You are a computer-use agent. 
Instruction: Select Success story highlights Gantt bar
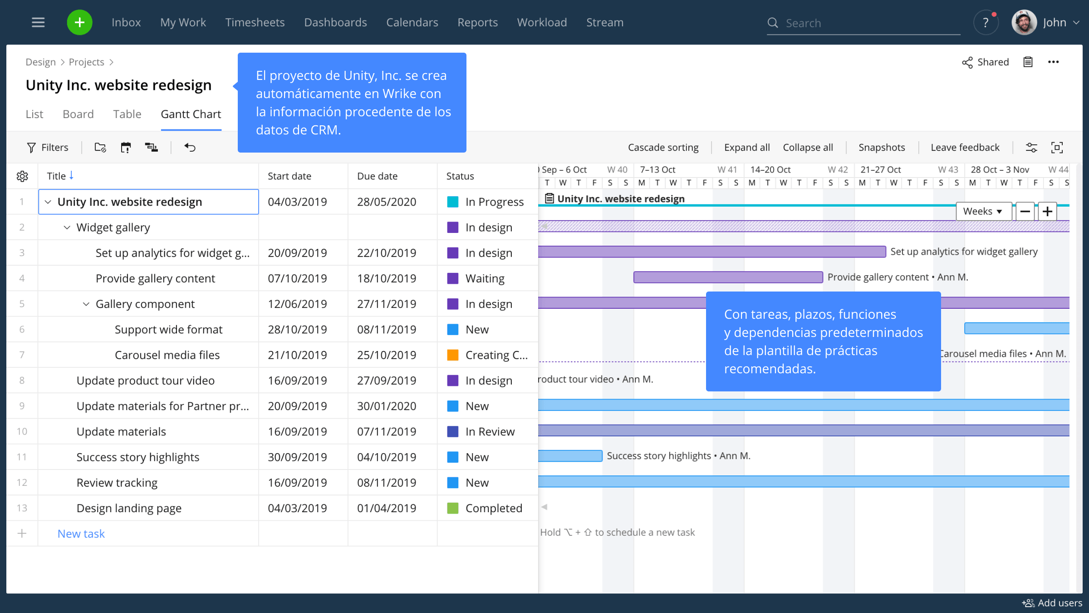(570, 456)
